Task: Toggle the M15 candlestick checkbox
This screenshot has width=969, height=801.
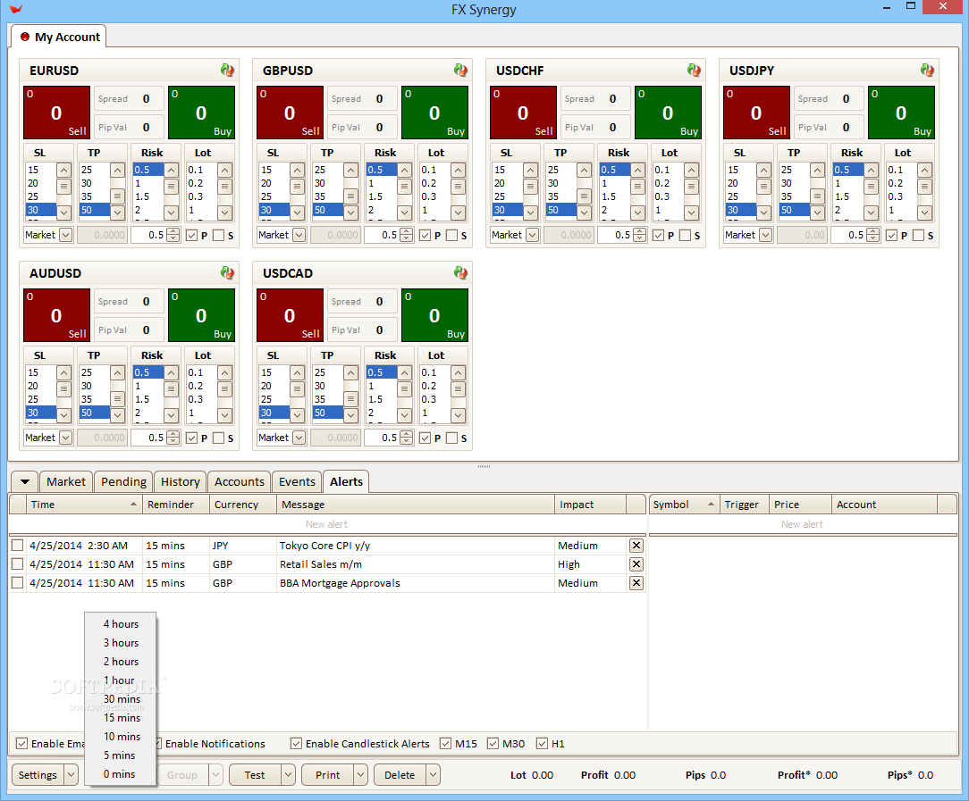Action: point(445,744)
